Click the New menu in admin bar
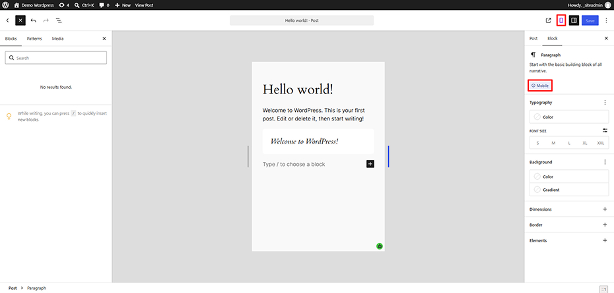Viewport: 614px width, 293px height. coord(123,5)
